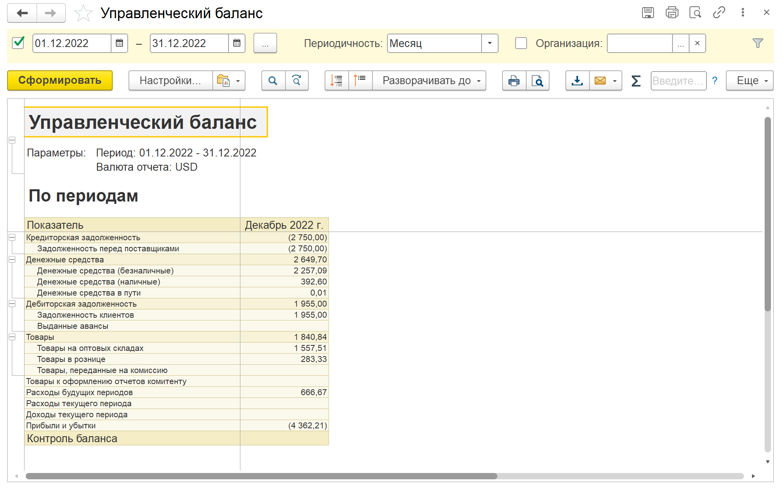Click the horizontal scrollbar at bottom
This screenshot has height=488, width=784.
tap(261, 476)
